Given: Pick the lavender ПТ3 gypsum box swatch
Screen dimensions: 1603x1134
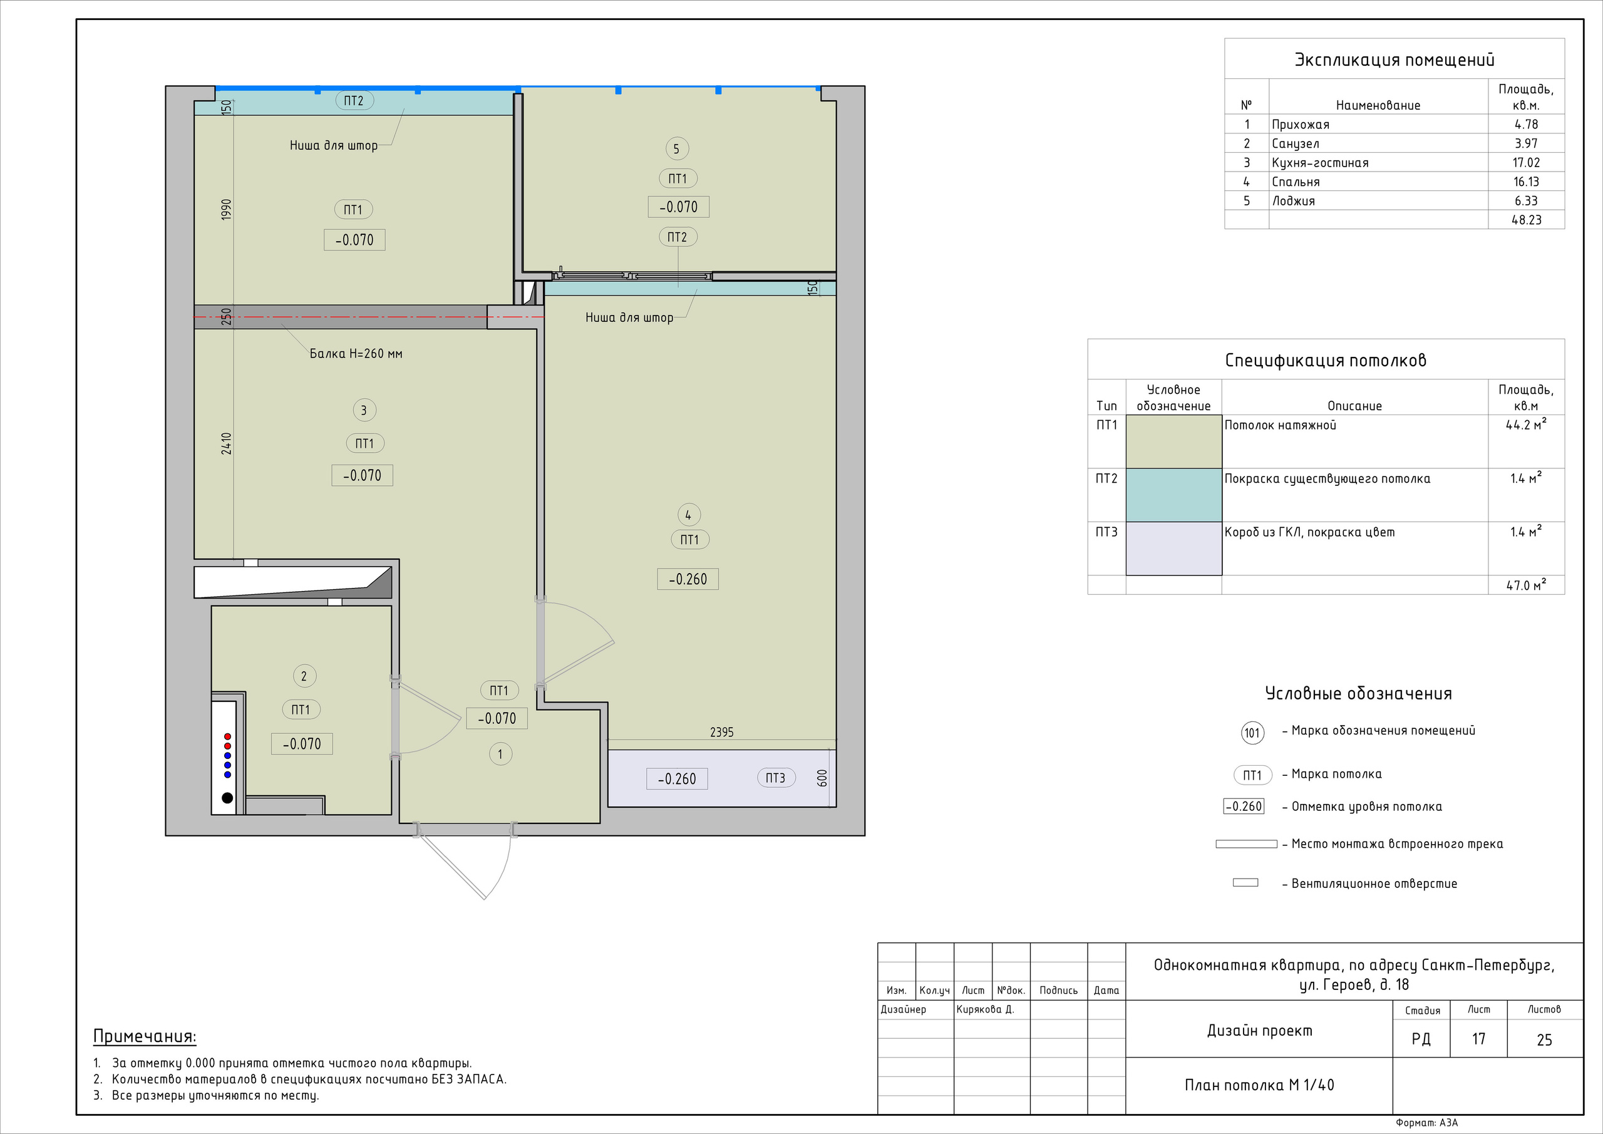Looking at the screenshot, I should coord(1173,549).
